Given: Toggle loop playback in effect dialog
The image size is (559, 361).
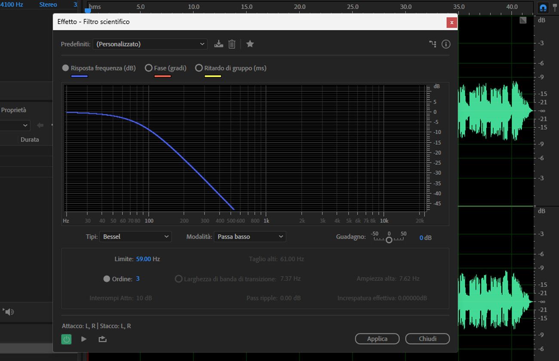Looking at the screenshot, I should click(x=102, y=339).
